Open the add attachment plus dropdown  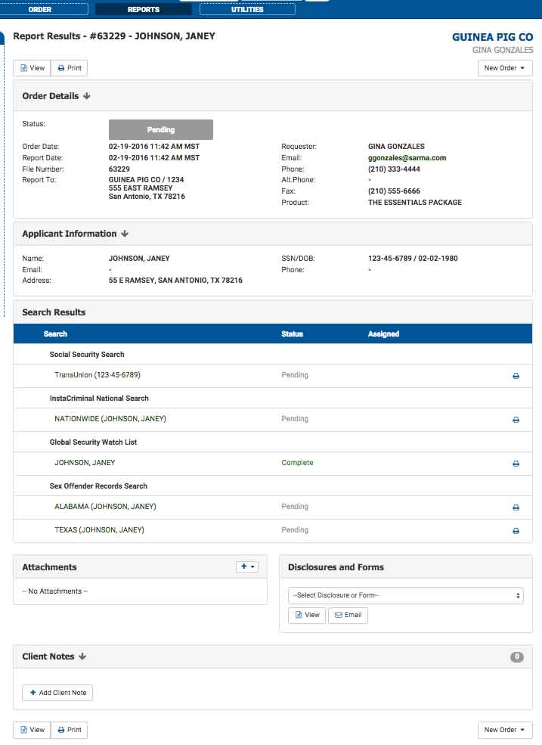pos(247,567)
